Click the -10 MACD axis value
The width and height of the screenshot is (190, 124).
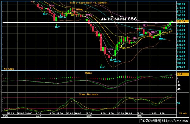[x=179, y=85]
